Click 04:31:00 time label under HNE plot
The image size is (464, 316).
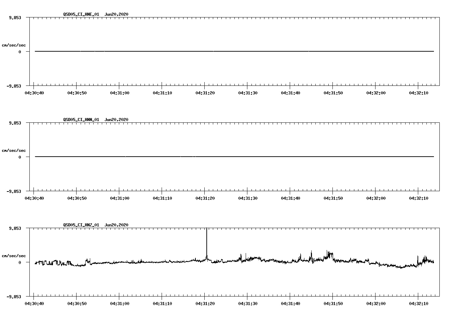click(120, 93)
